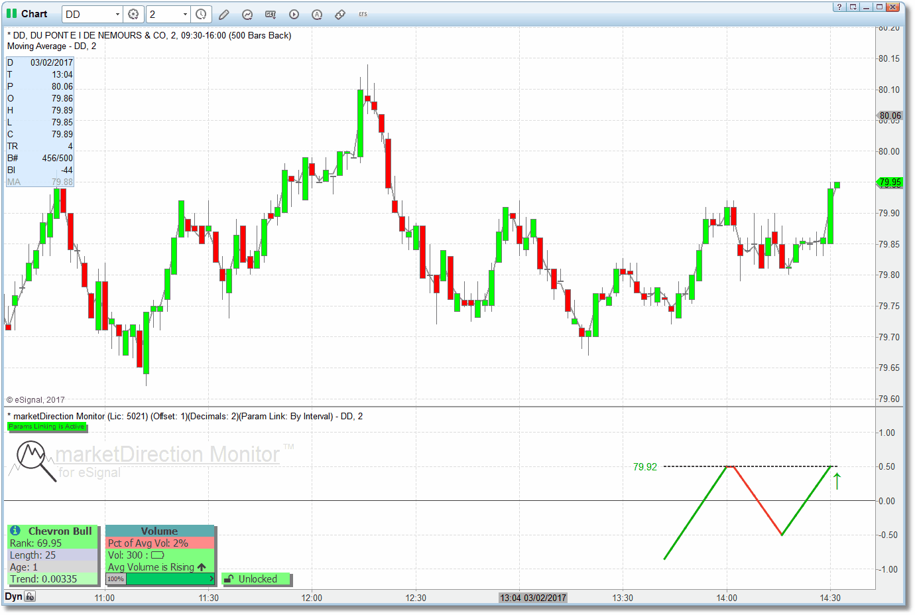
Task: Click the trade link arrows icon
Action: coord(340,14)
